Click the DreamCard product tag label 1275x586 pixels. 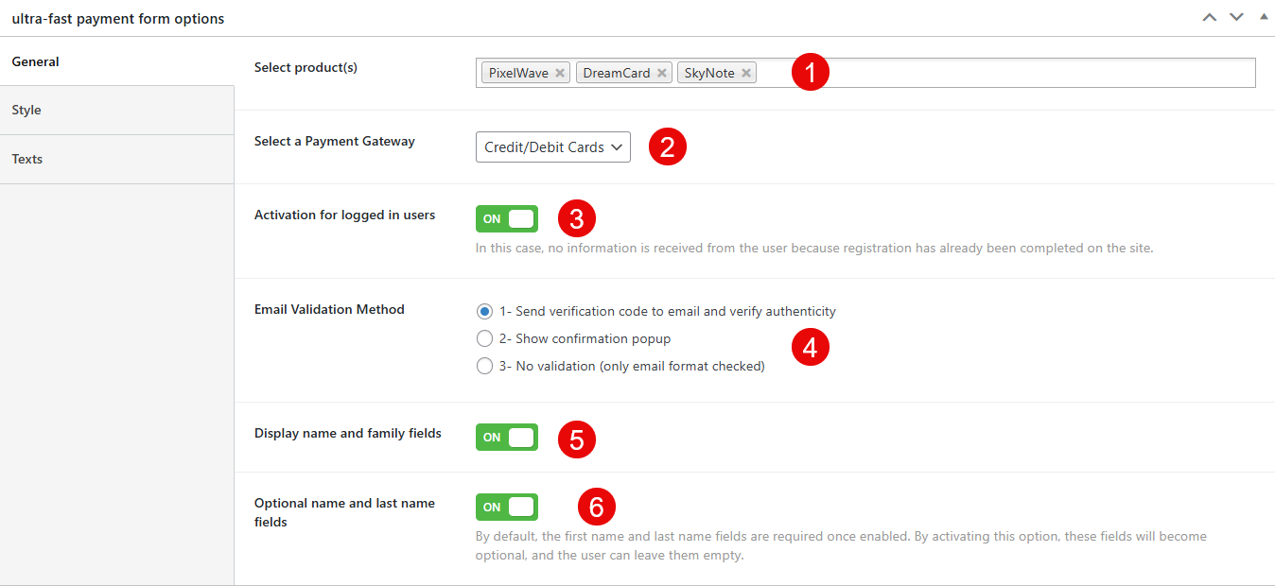(x=617, y=73)
